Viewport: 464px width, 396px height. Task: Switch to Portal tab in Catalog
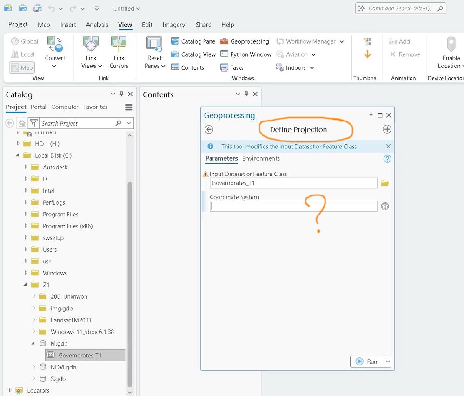39,107
